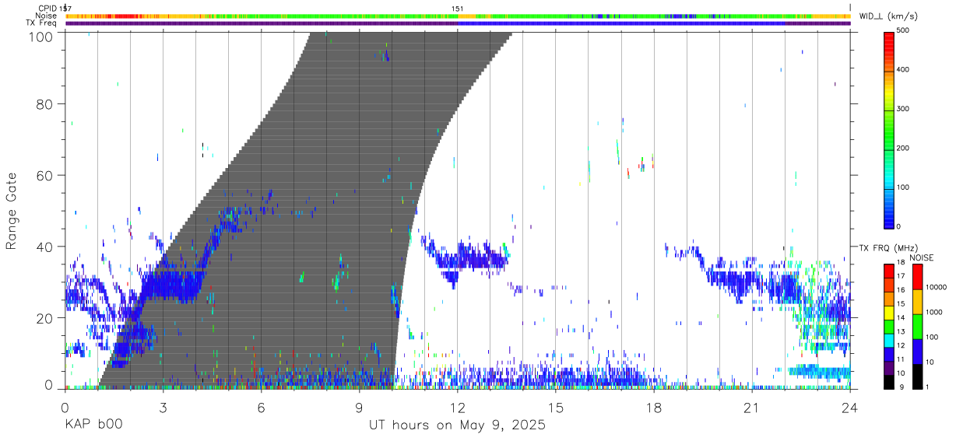The width and height of the screenshot is (956, 441).
Task: Click the 'TX Freq' strip label at top left
Action: point(41,23)
